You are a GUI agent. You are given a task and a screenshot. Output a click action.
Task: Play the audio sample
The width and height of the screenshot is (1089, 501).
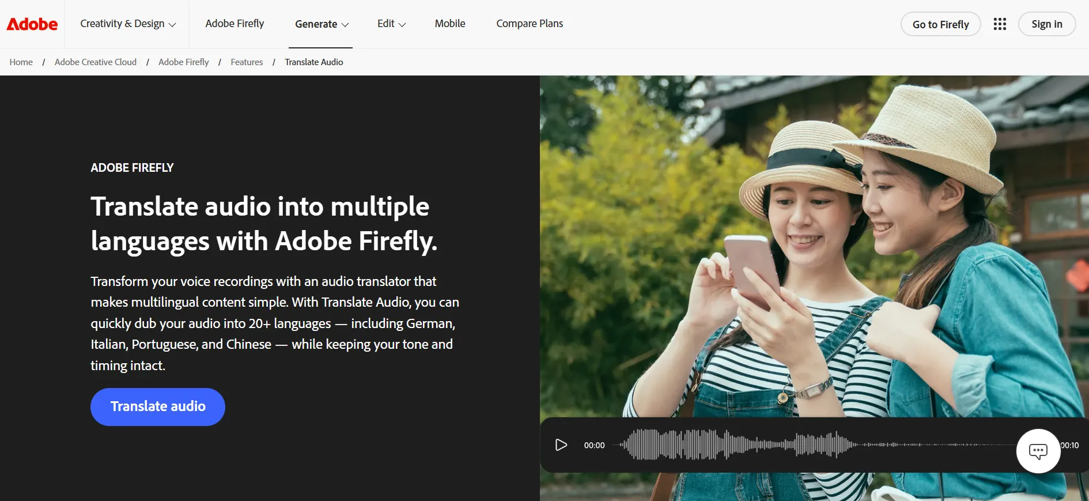[x=561, y=445]
